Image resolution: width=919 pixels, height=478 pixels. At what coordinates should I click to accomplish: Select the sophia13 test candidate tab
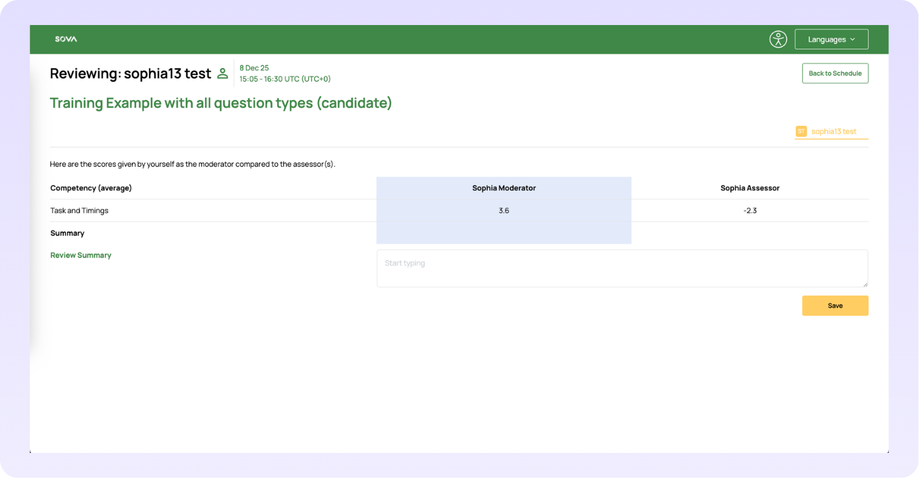coord(833,131)
